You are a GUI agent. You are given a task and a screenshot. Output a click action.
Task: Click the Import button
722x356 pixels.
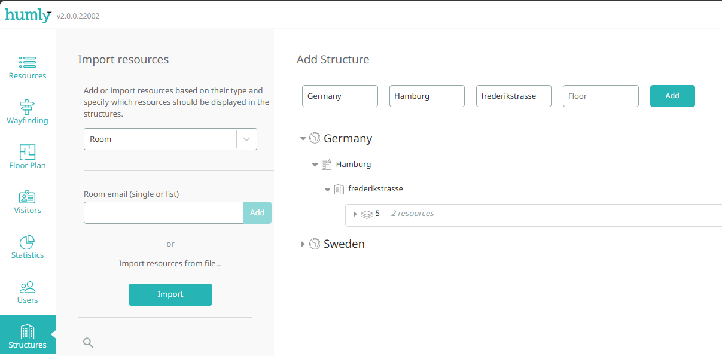coord(170,294)
